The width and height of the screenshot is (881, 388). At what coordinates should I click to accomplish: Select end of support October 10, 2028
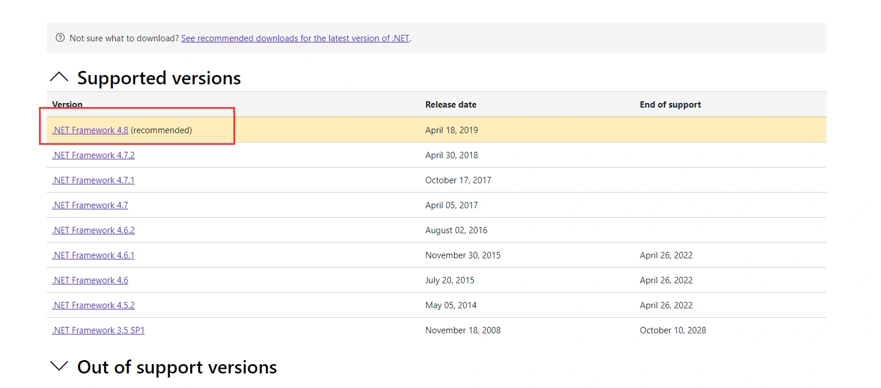coord(673,330)
